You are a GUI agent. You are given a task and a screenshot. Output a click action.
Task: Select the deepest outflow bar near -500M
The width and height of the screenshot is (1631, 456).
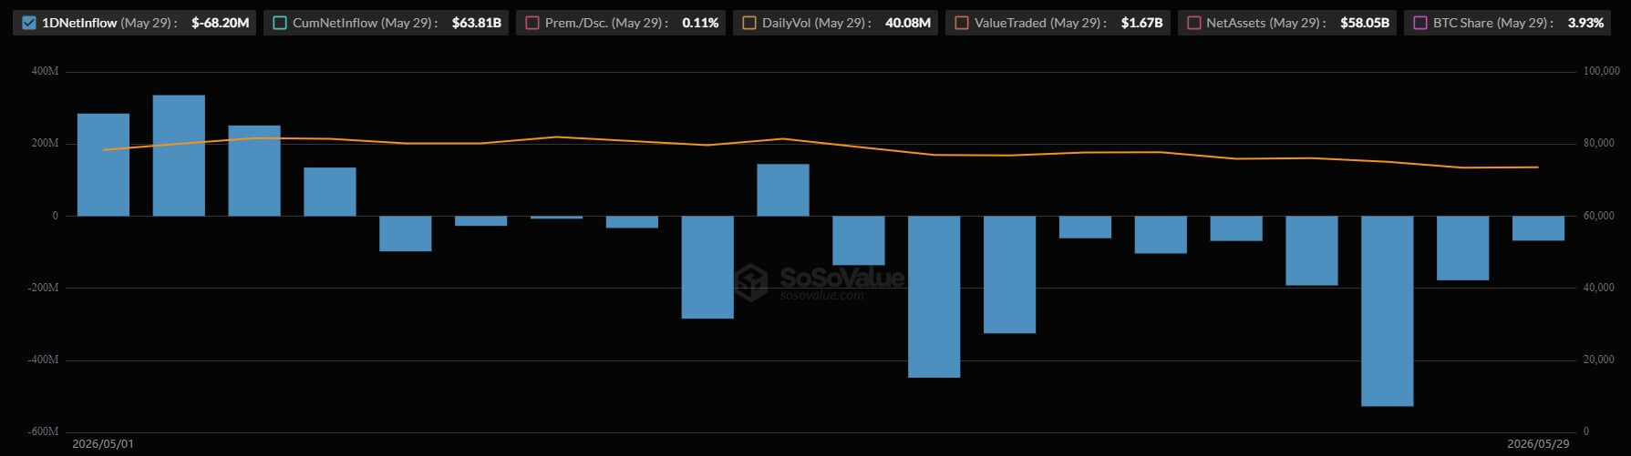(1387, 310)
